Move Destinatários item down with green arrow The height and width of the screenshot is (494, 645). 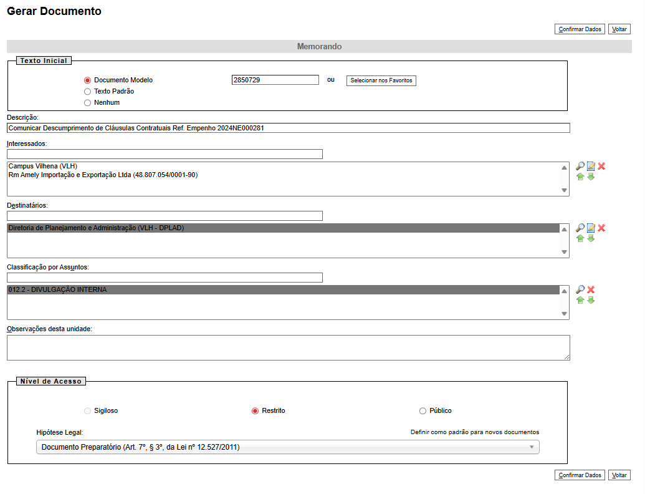[x=591, y=239]
